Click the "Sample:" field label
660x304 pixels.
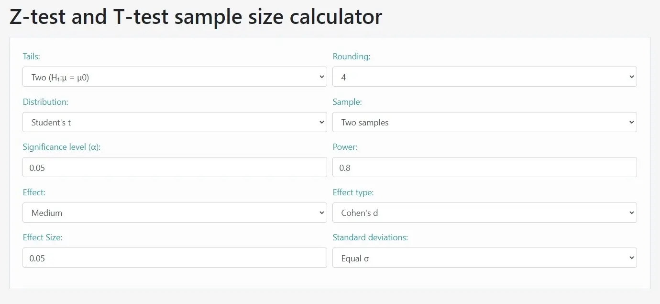[347, 102]
